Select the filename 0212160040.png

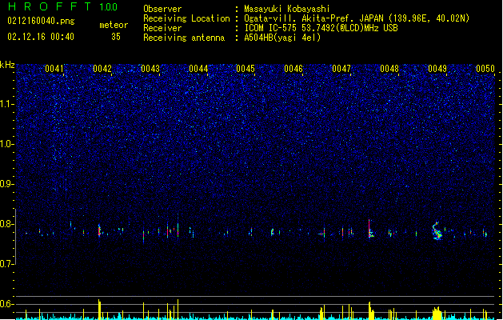pyautogui.click(x=41, y=21)
